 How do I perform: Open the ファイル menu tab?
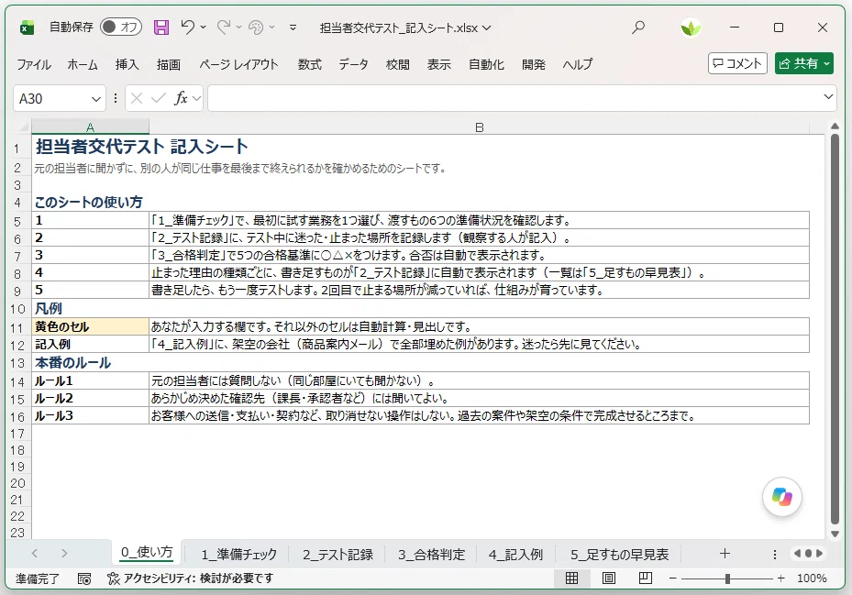coord(34,64)
